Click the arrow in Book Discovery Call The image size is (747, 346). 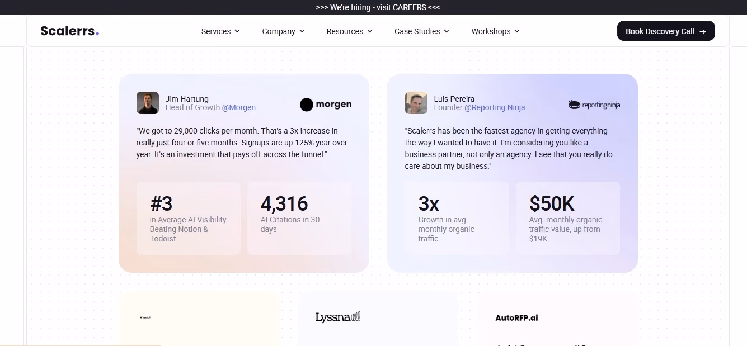point(703,31)
